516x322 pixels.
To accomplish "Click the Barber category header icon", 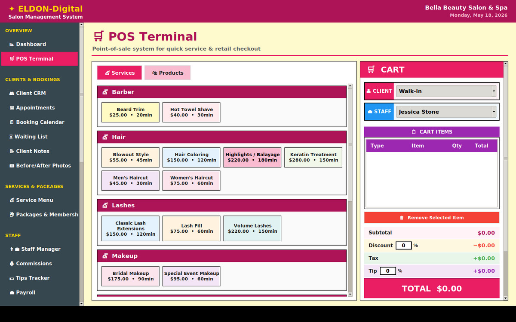I will click(x=105, y=92).
